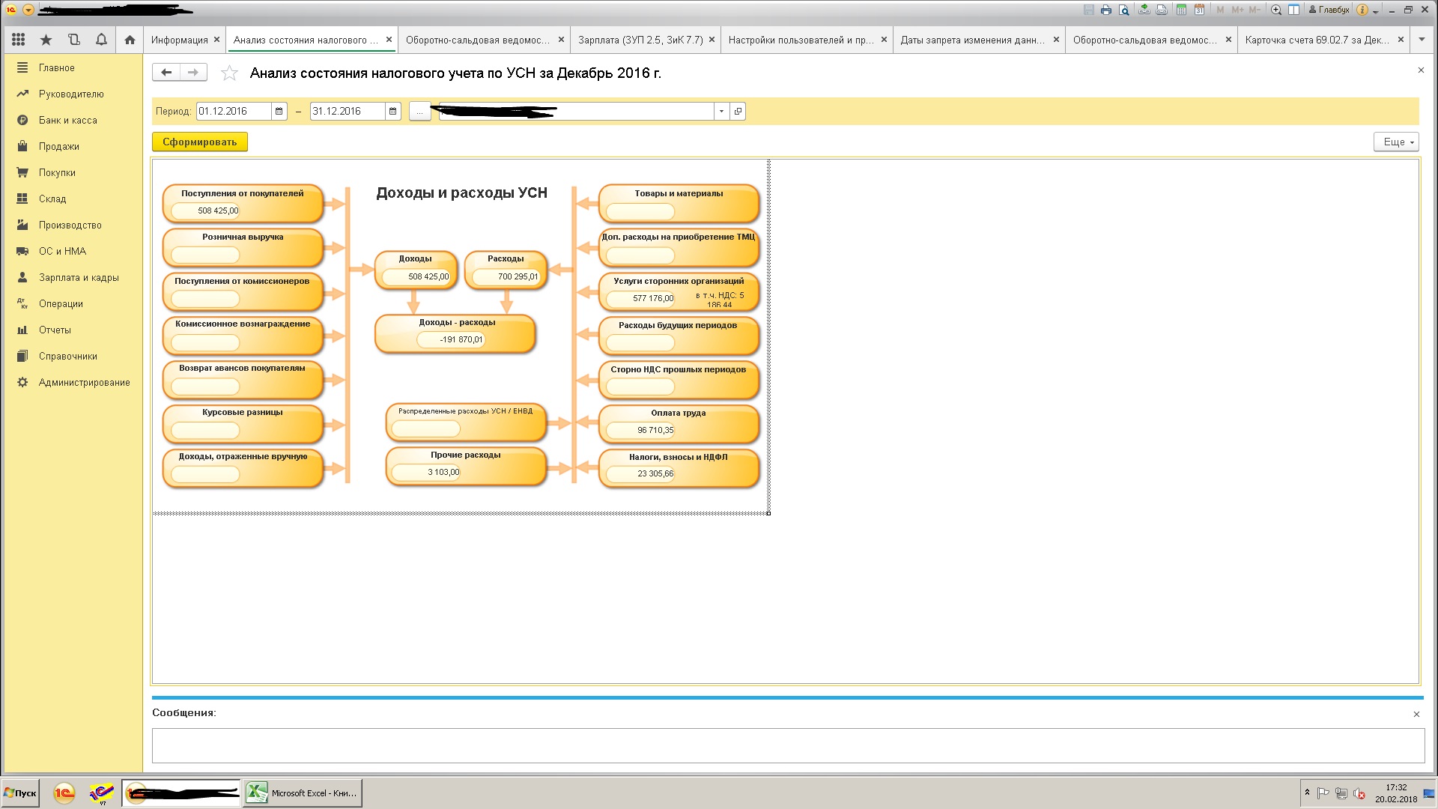Click the Сформировать button
The height and width of the screenshot is (809, 1438).
pos(200,142)
